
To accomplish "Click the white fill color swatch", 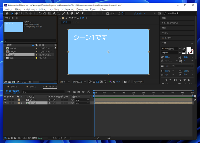I will [188, 49].
